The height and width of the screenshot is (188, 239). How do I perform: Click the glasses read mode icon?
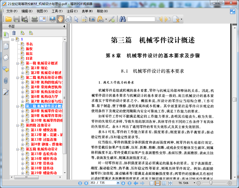pyautogui.click(x=68, y=19)
